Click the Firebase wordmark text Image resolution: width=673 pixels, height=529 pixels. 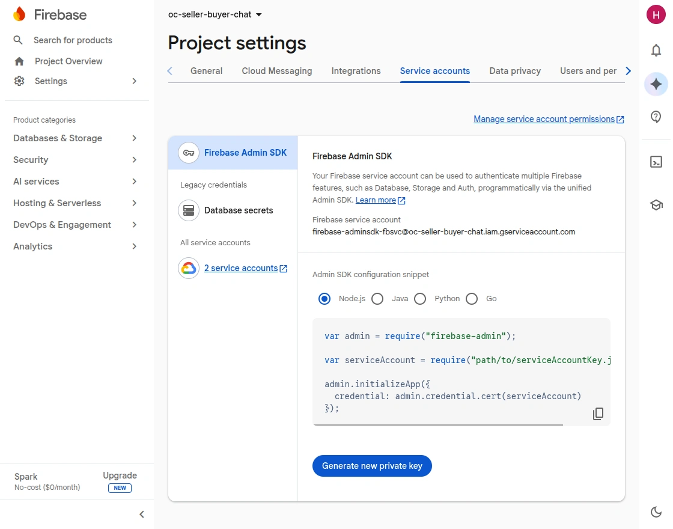coord(60,14)
